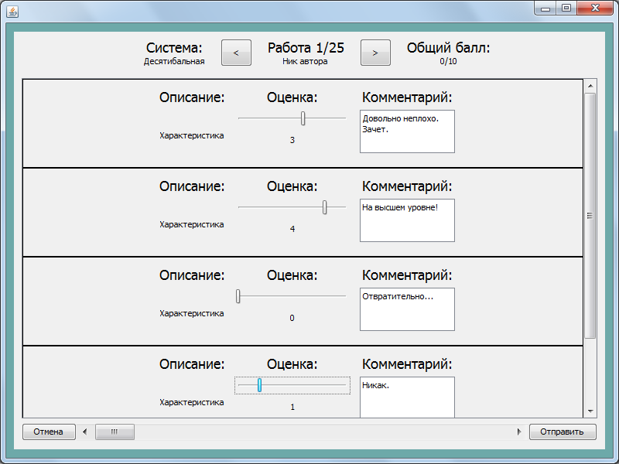Click the 'Ник автора' label

(305, 61)
